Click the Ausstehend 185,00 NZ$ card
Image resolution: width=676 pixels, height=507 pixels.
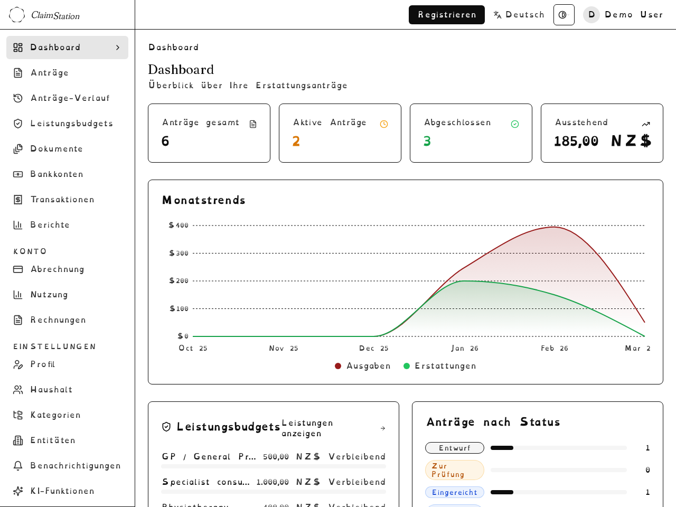602,133
